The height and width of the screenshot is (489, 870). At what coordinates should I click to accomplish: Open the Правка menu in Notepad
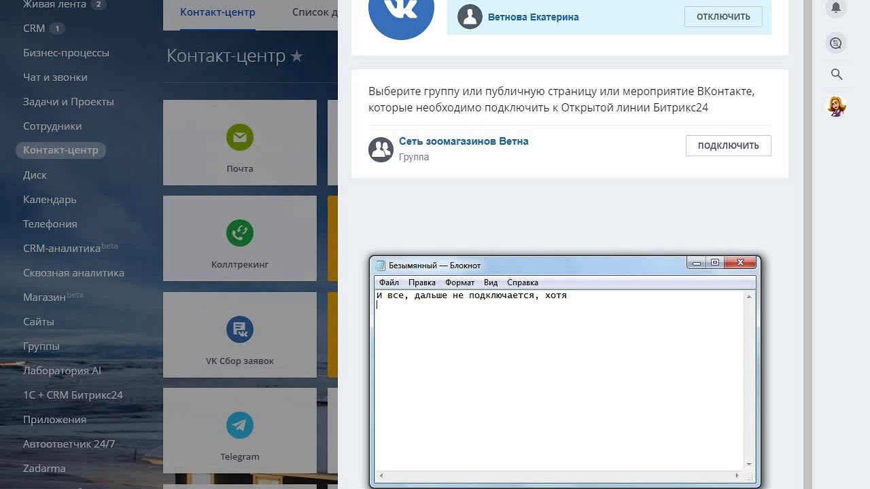click(x=422, y=283)
